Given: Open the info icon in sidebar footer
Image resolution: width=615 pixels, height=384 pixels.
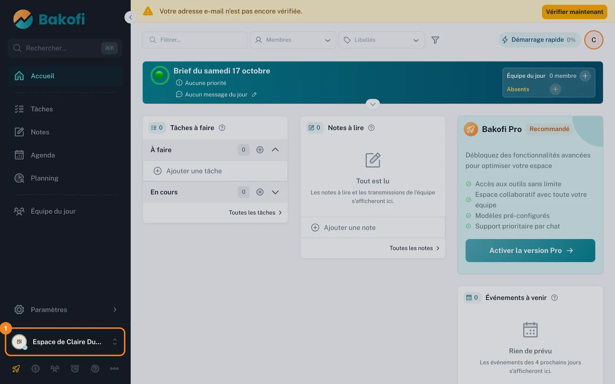Looking at the screenshot, I should (x=35, y=369).
